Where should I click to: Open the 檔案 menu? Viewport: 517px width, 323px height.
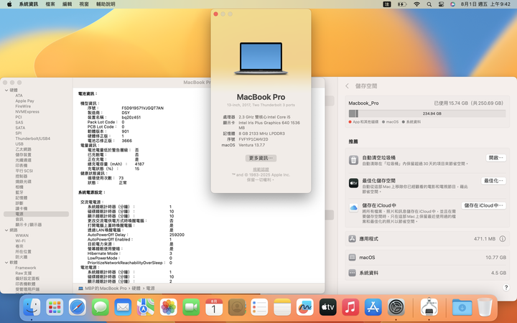click(50, 4)
